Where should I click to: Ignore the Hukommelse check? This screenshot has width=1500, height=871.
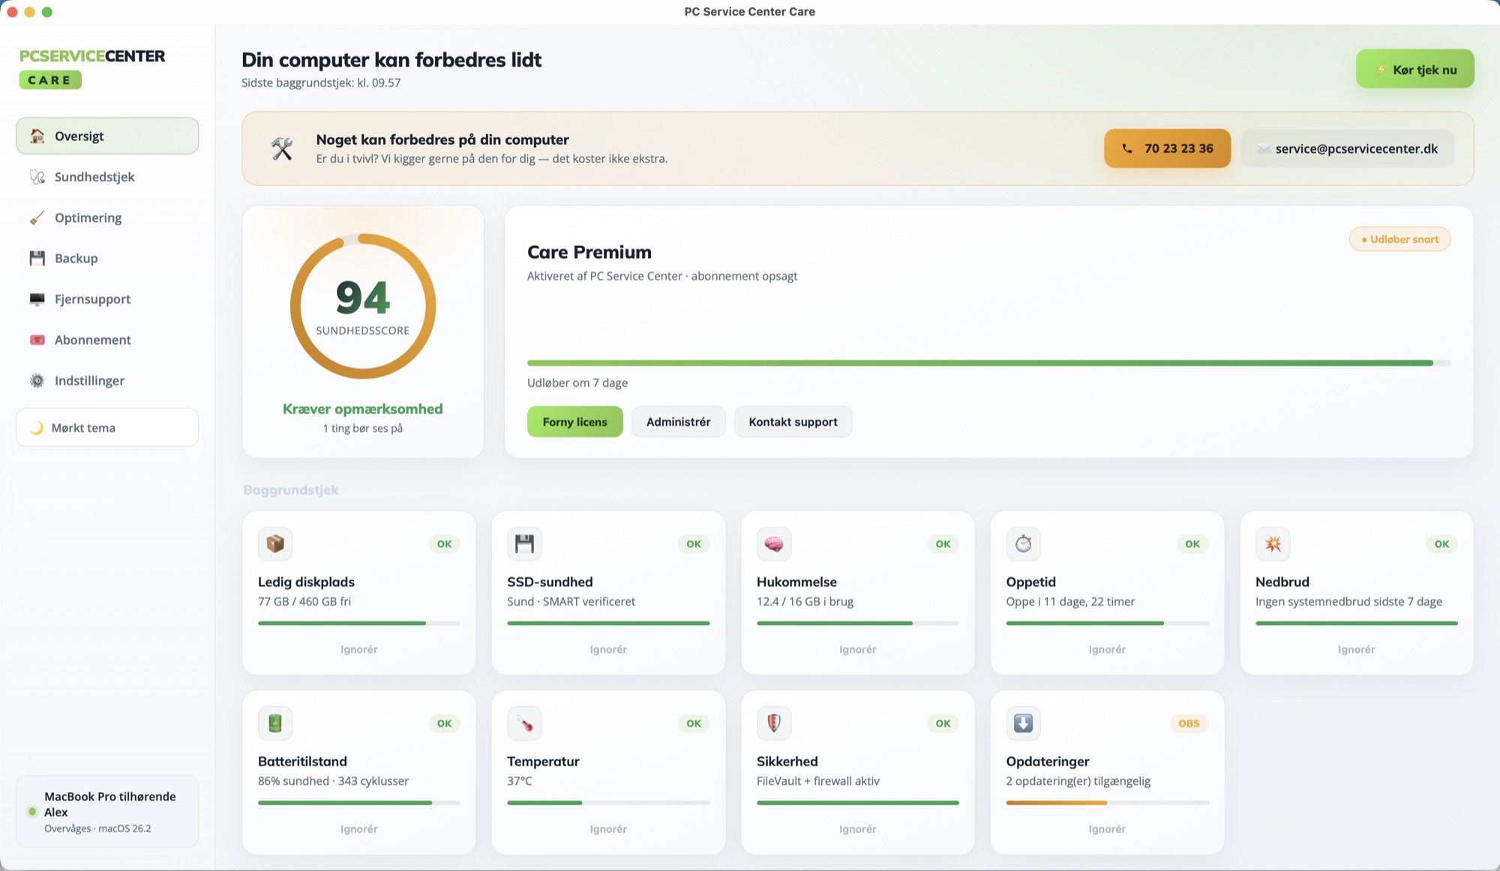(x=857, y=649)
